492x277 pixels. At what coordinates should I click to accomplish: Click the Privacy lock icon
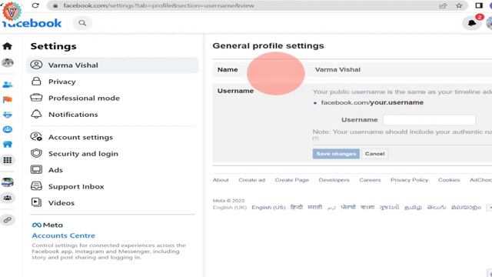point(36,82)
